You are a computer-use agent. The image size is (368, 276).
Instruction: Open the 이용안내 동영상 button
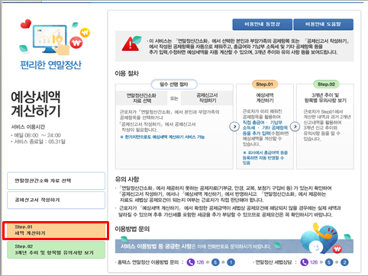[x=262, y=24]
